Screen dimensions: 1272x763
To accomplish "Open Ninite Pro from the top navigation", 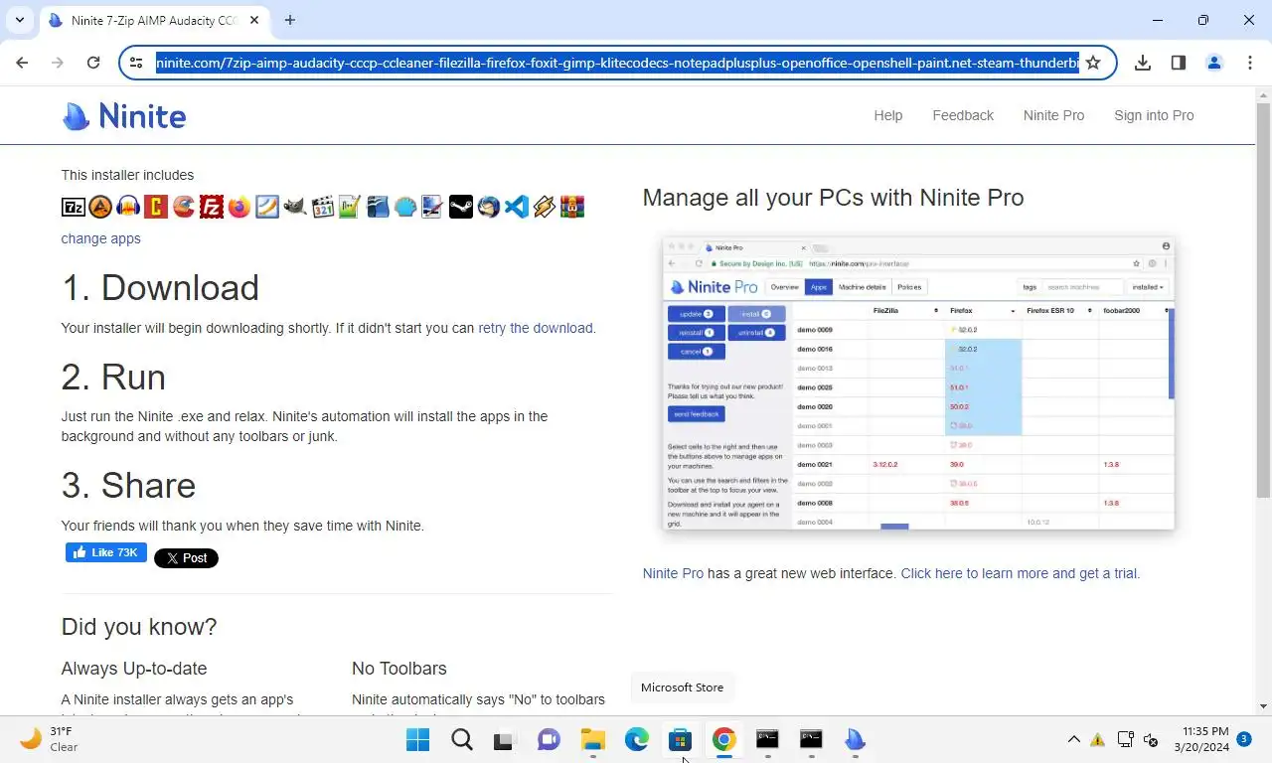I will click(x=1054, y=115).
